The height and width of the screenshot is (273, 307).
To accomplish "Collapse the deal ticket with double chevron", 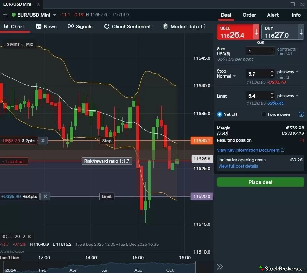I will tap(220, 266).
